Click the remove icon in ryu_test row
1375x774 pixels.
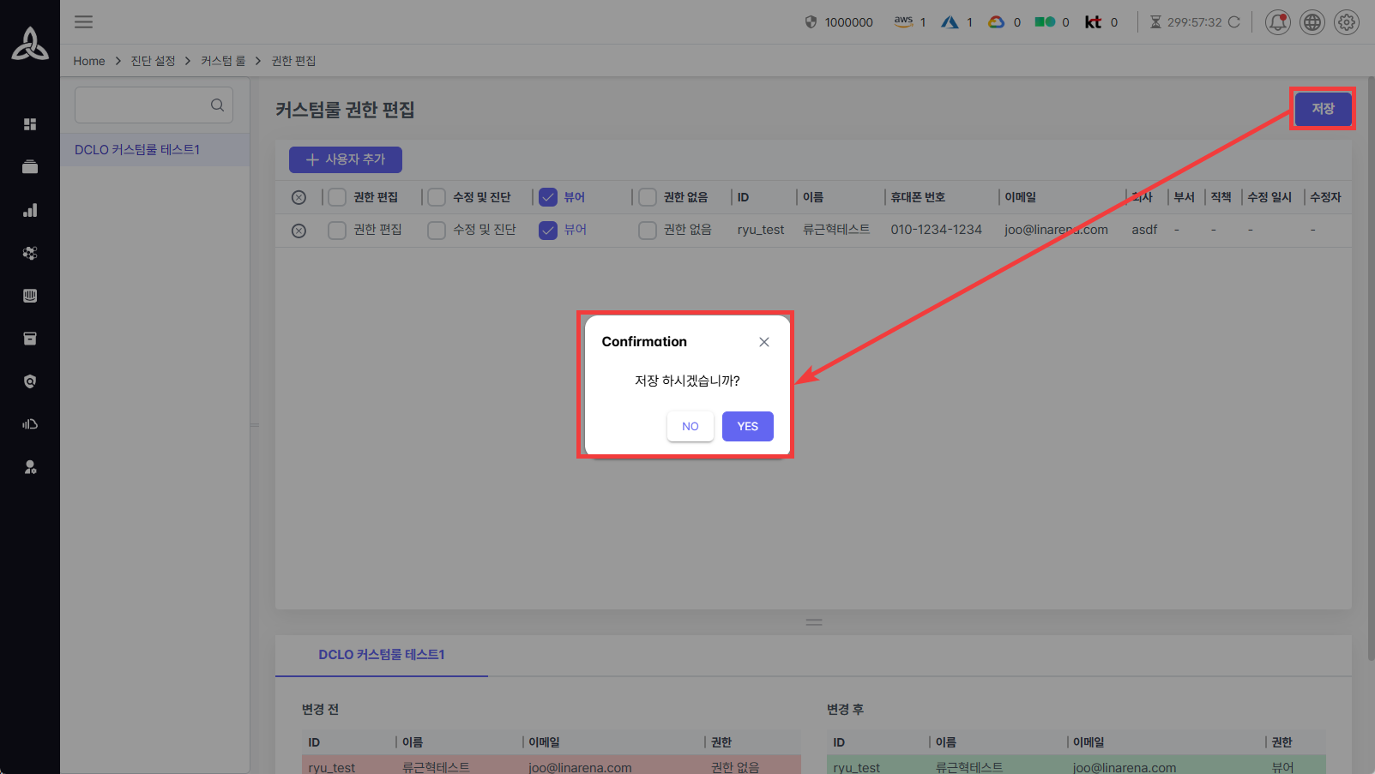point(299,231)
